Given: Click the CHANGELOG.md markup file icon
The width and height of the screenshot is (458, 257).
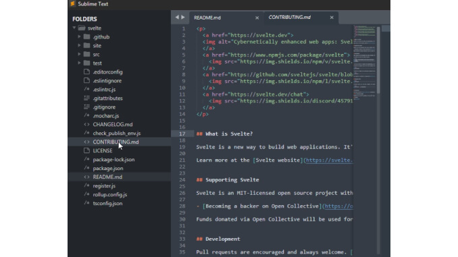Looking at the screenshot, I should 86,124.
